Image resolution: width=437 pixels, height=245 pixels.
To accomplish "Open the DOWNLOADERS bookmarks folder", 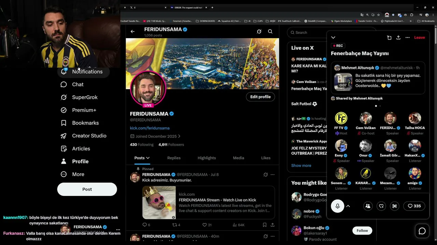I will [206, 21].
